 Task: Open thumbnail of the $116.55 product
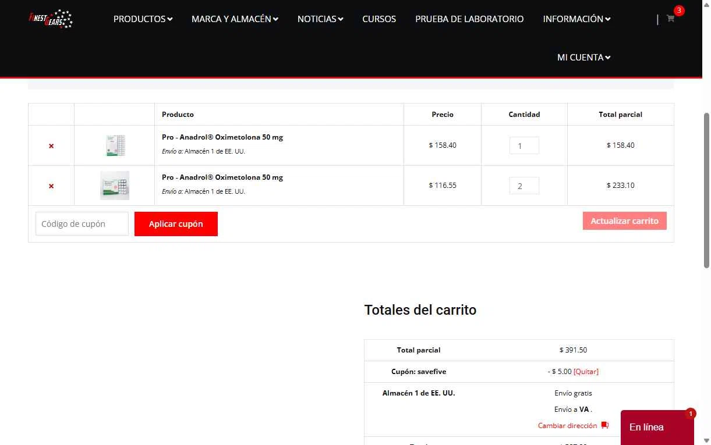(115, 186)
